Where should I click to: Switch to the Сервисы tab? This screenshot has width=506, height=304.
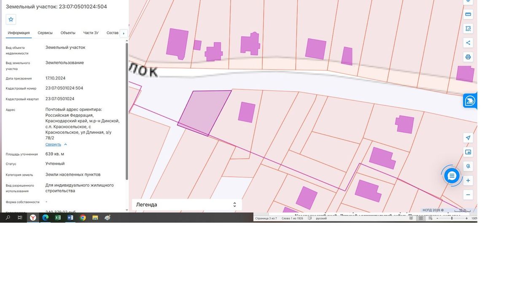click(45, 33)
